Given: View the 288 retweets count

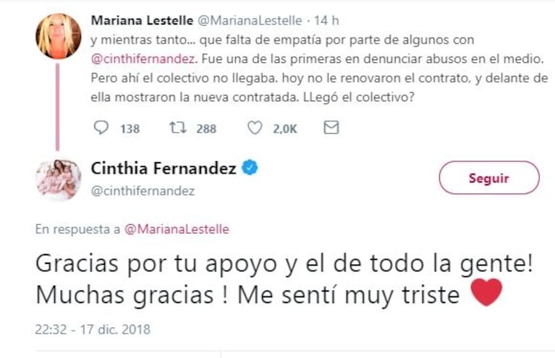Looking at the screenshot, I should click(x=206, y=129).
